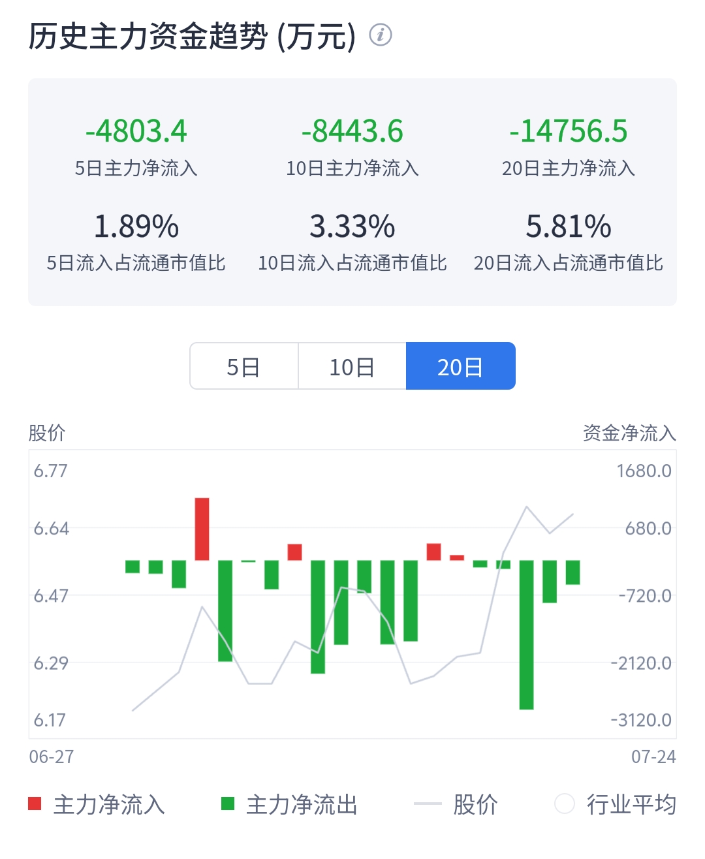
Task: Click the 20日流入占流通市值比 label
Action: point(569,263)
